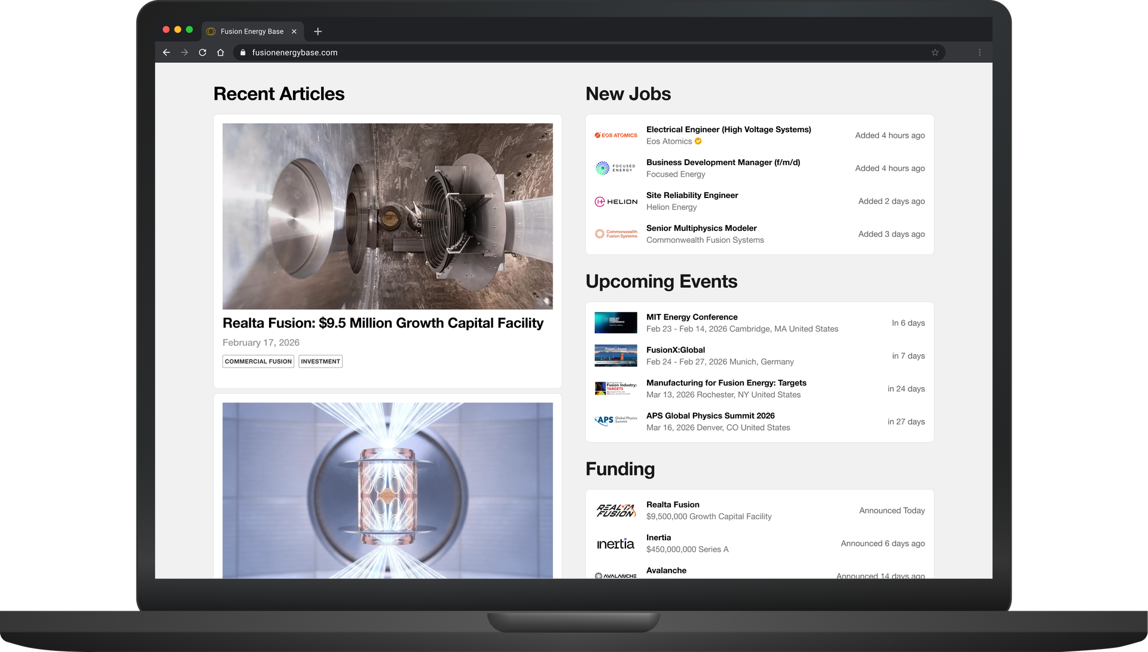The image size is (1148, 652).
Task: Click the Announced Today label
Action: 891,510
